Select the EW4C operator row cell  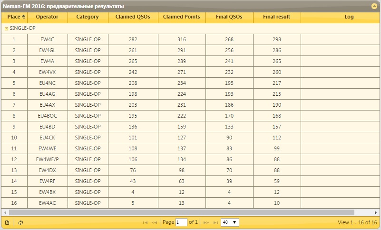click(x=48, y=39)
